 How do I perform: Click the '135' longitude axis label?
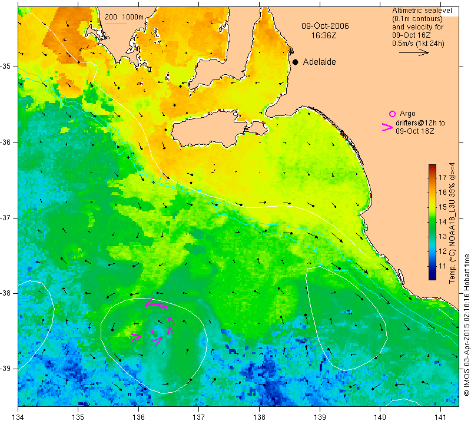pyautogui.click(x=78, y=418)
